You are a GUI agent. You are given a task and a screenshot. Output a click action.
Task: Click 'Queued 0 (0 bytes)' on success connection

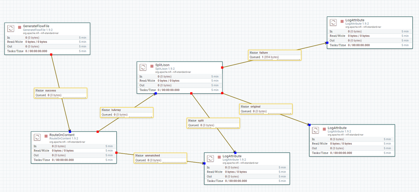click(x=48, y=95)
